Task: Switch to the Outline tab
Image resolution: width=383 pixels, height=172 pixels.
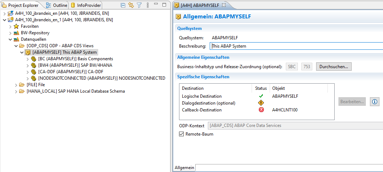Action: (x=57, y=5)
